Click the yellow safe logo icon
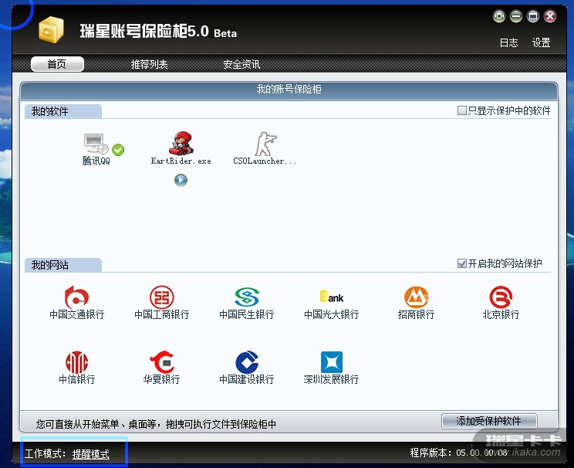This screenshot has width=574, height=468. tap(51, 29)
